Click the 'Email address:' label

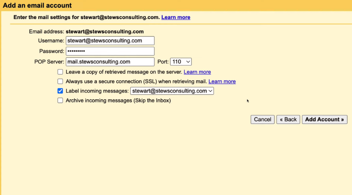click(x=46, y=32)
